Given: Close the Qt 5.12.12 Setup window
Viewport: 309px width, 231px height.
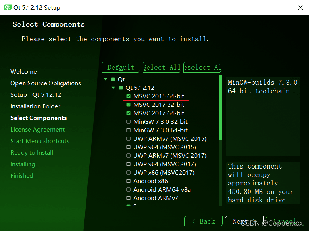Looking at the screenshot, I should 300,7.
